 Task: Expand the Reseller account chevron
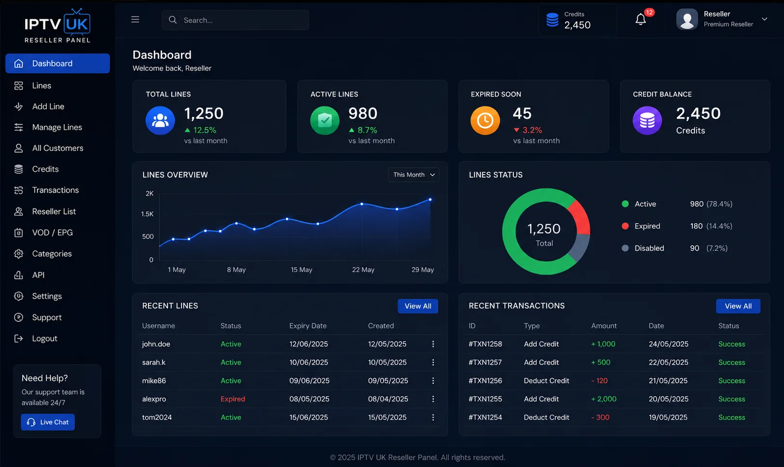(764, 19)
